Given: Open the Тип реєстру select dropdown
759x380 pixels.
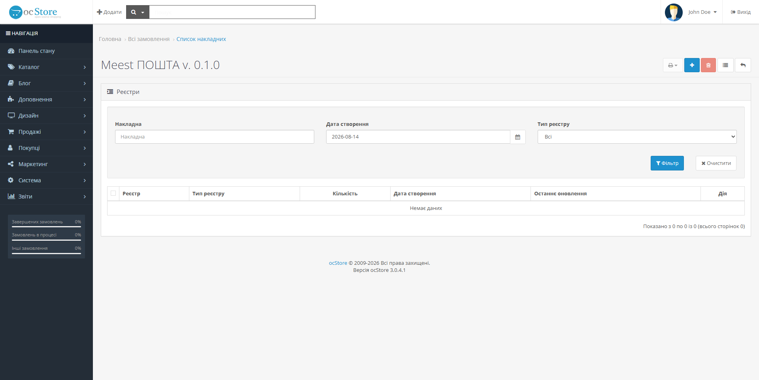Looking at the screenshot, I should coord(637,137).
